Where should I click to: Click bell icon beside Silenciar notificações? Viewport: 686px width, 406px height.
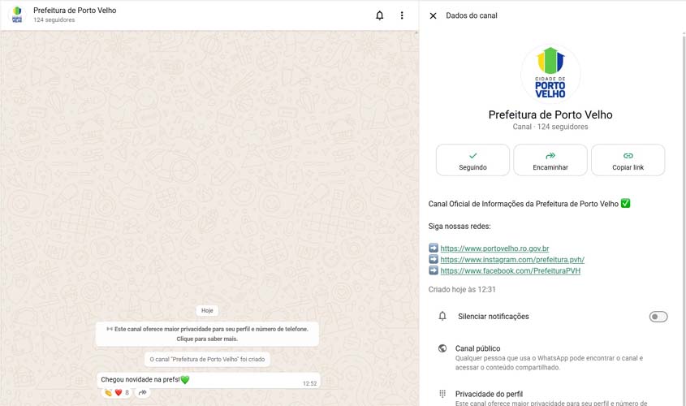coord(442,316)
